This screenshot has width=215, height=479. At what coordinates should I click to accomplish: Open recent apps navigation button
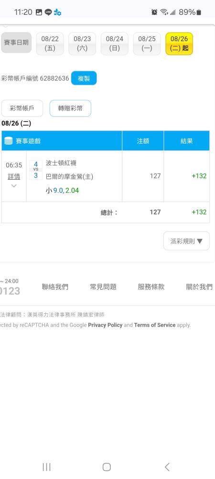tap(46, 467)
